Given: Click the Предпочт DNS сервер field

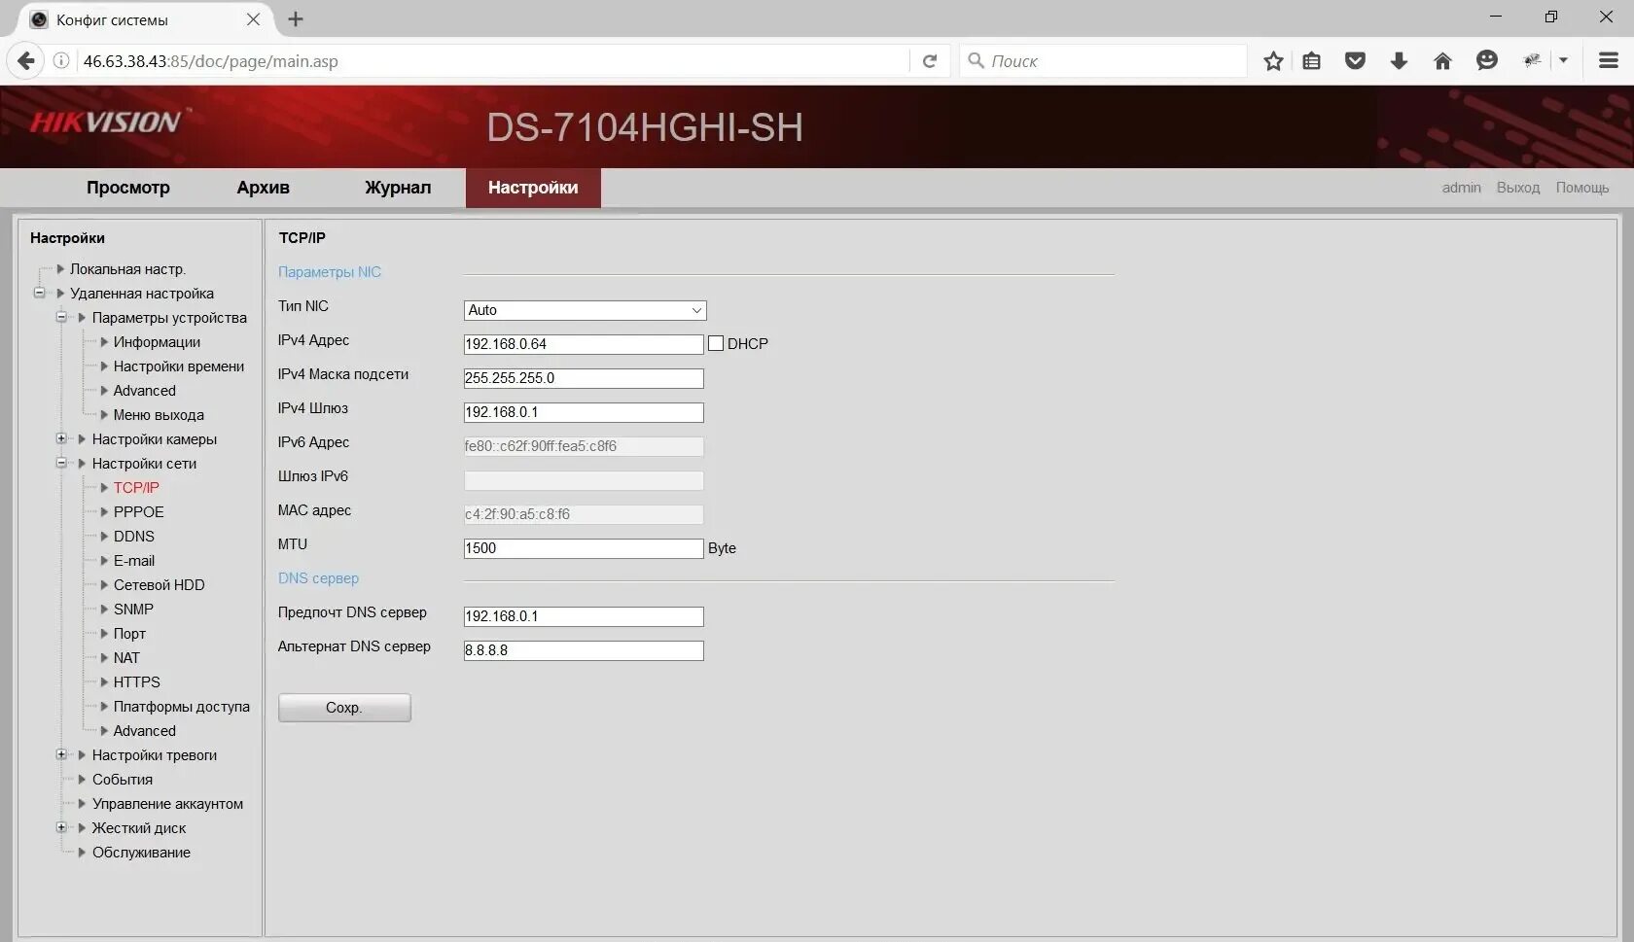Looking at the screenshot, I should pyautogui.click(x=584, y=616).
